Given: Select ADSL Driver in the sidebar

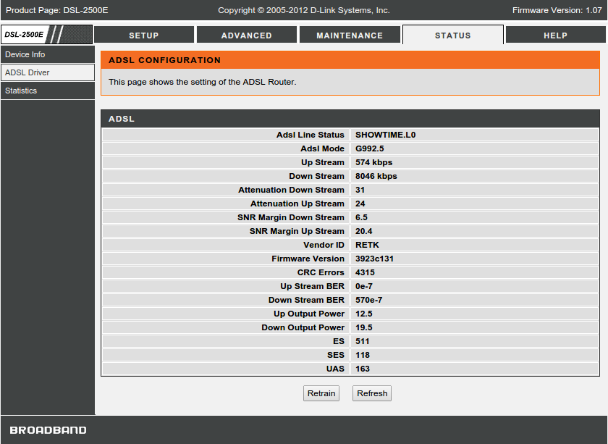Looking at the screenshot, I should pos(48,72).
